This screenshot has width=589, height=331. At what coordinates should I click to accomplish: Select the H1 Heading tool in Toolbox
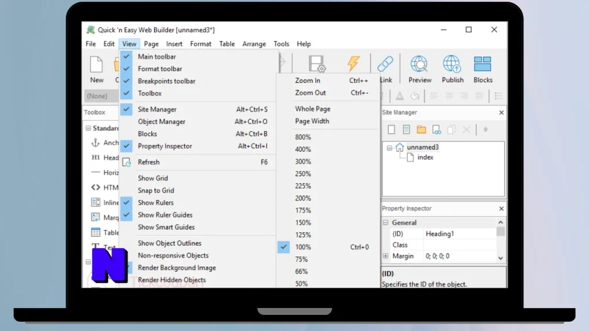105,157
